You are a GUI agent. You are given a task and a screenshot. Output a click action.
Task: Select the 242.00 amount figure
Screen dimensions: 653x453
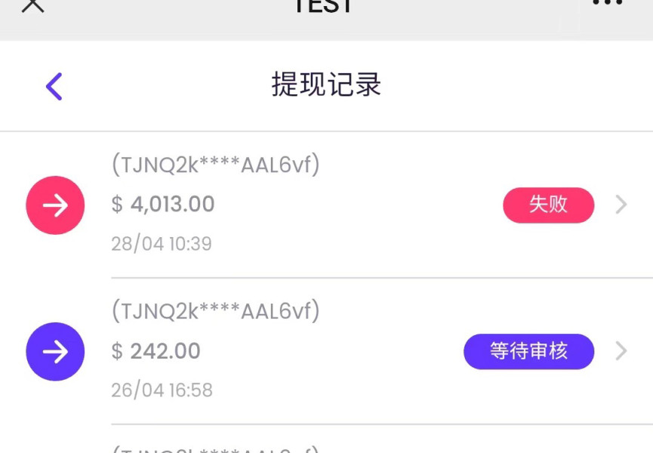click(165, 351)
